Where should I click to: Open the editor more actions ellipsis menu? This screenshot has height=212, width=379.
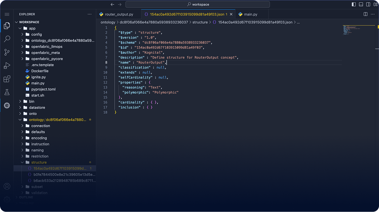coord(373,14)
